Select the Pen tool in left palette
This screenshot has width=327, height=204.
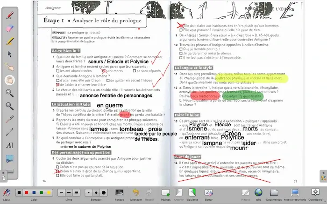(9, 16)
